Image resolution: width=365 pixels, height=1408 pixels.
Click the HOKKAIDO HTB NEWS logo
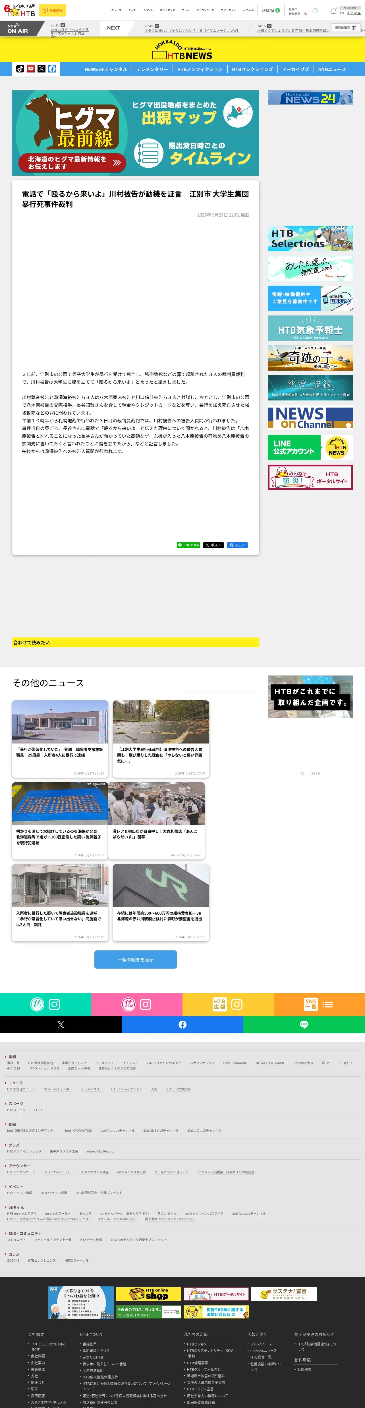(x=182, y=50)
